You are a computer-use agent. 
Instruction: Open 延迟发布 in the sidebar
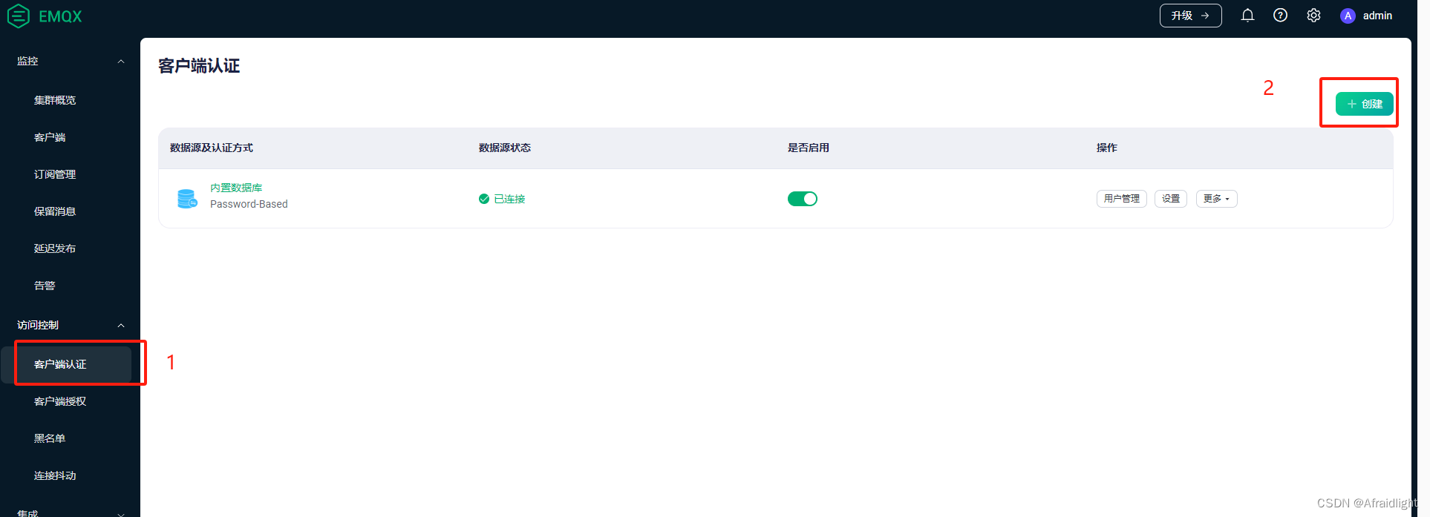[55, 248]
